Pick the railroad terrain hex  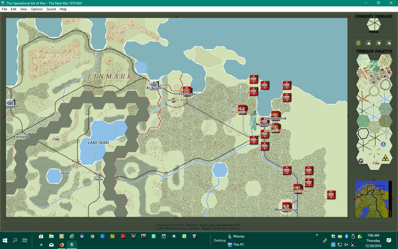[x=363, y=145]
